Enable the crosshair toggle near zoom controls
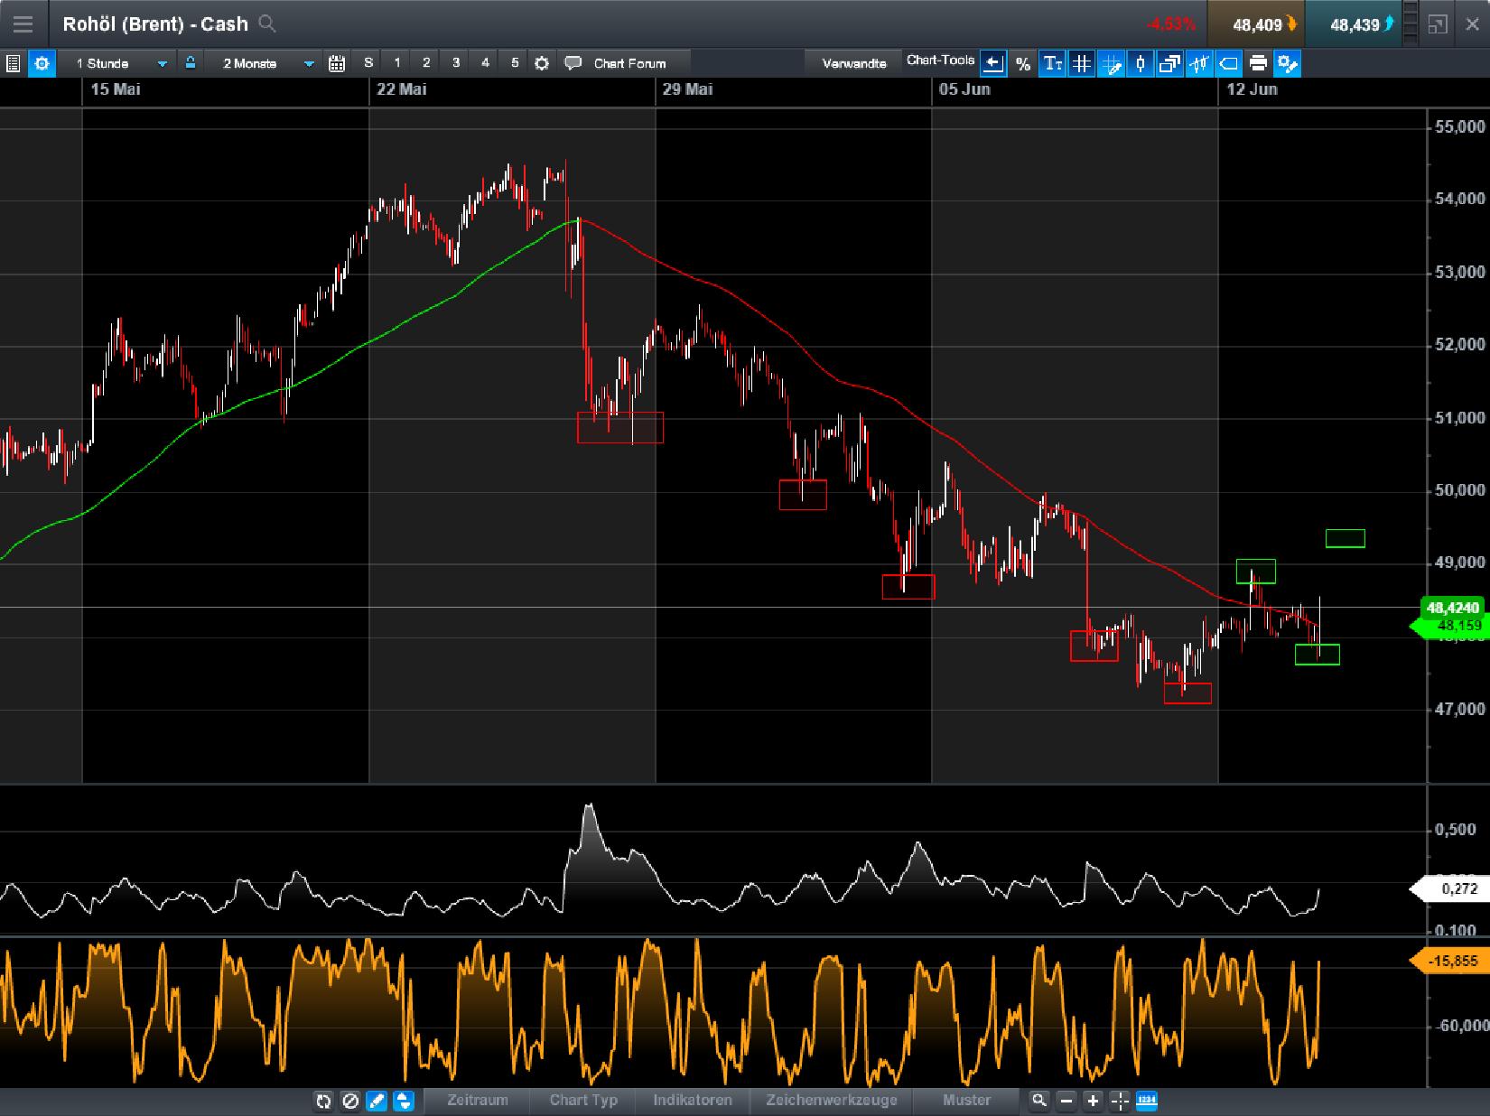 pos(1119,1102)
